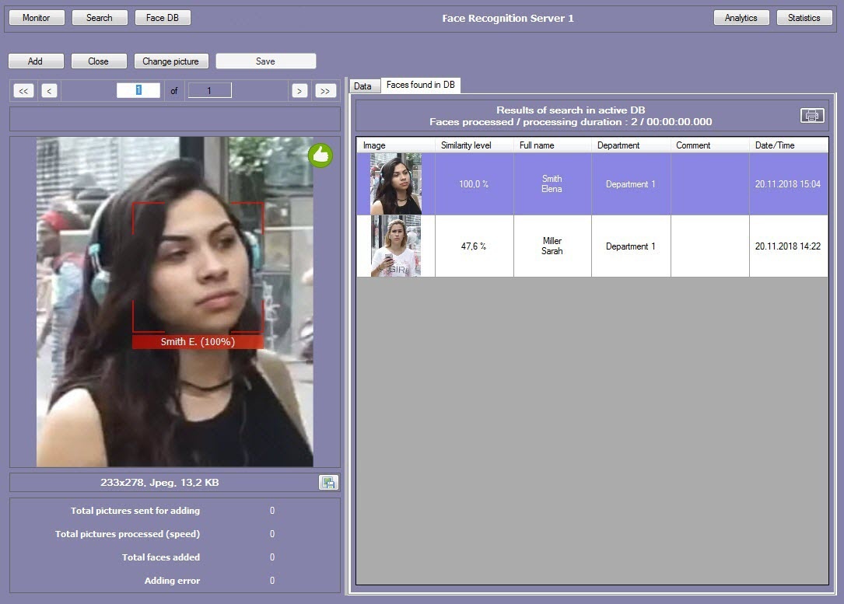
Task: Click the Comment column header
Action: [x=709, y=145]
